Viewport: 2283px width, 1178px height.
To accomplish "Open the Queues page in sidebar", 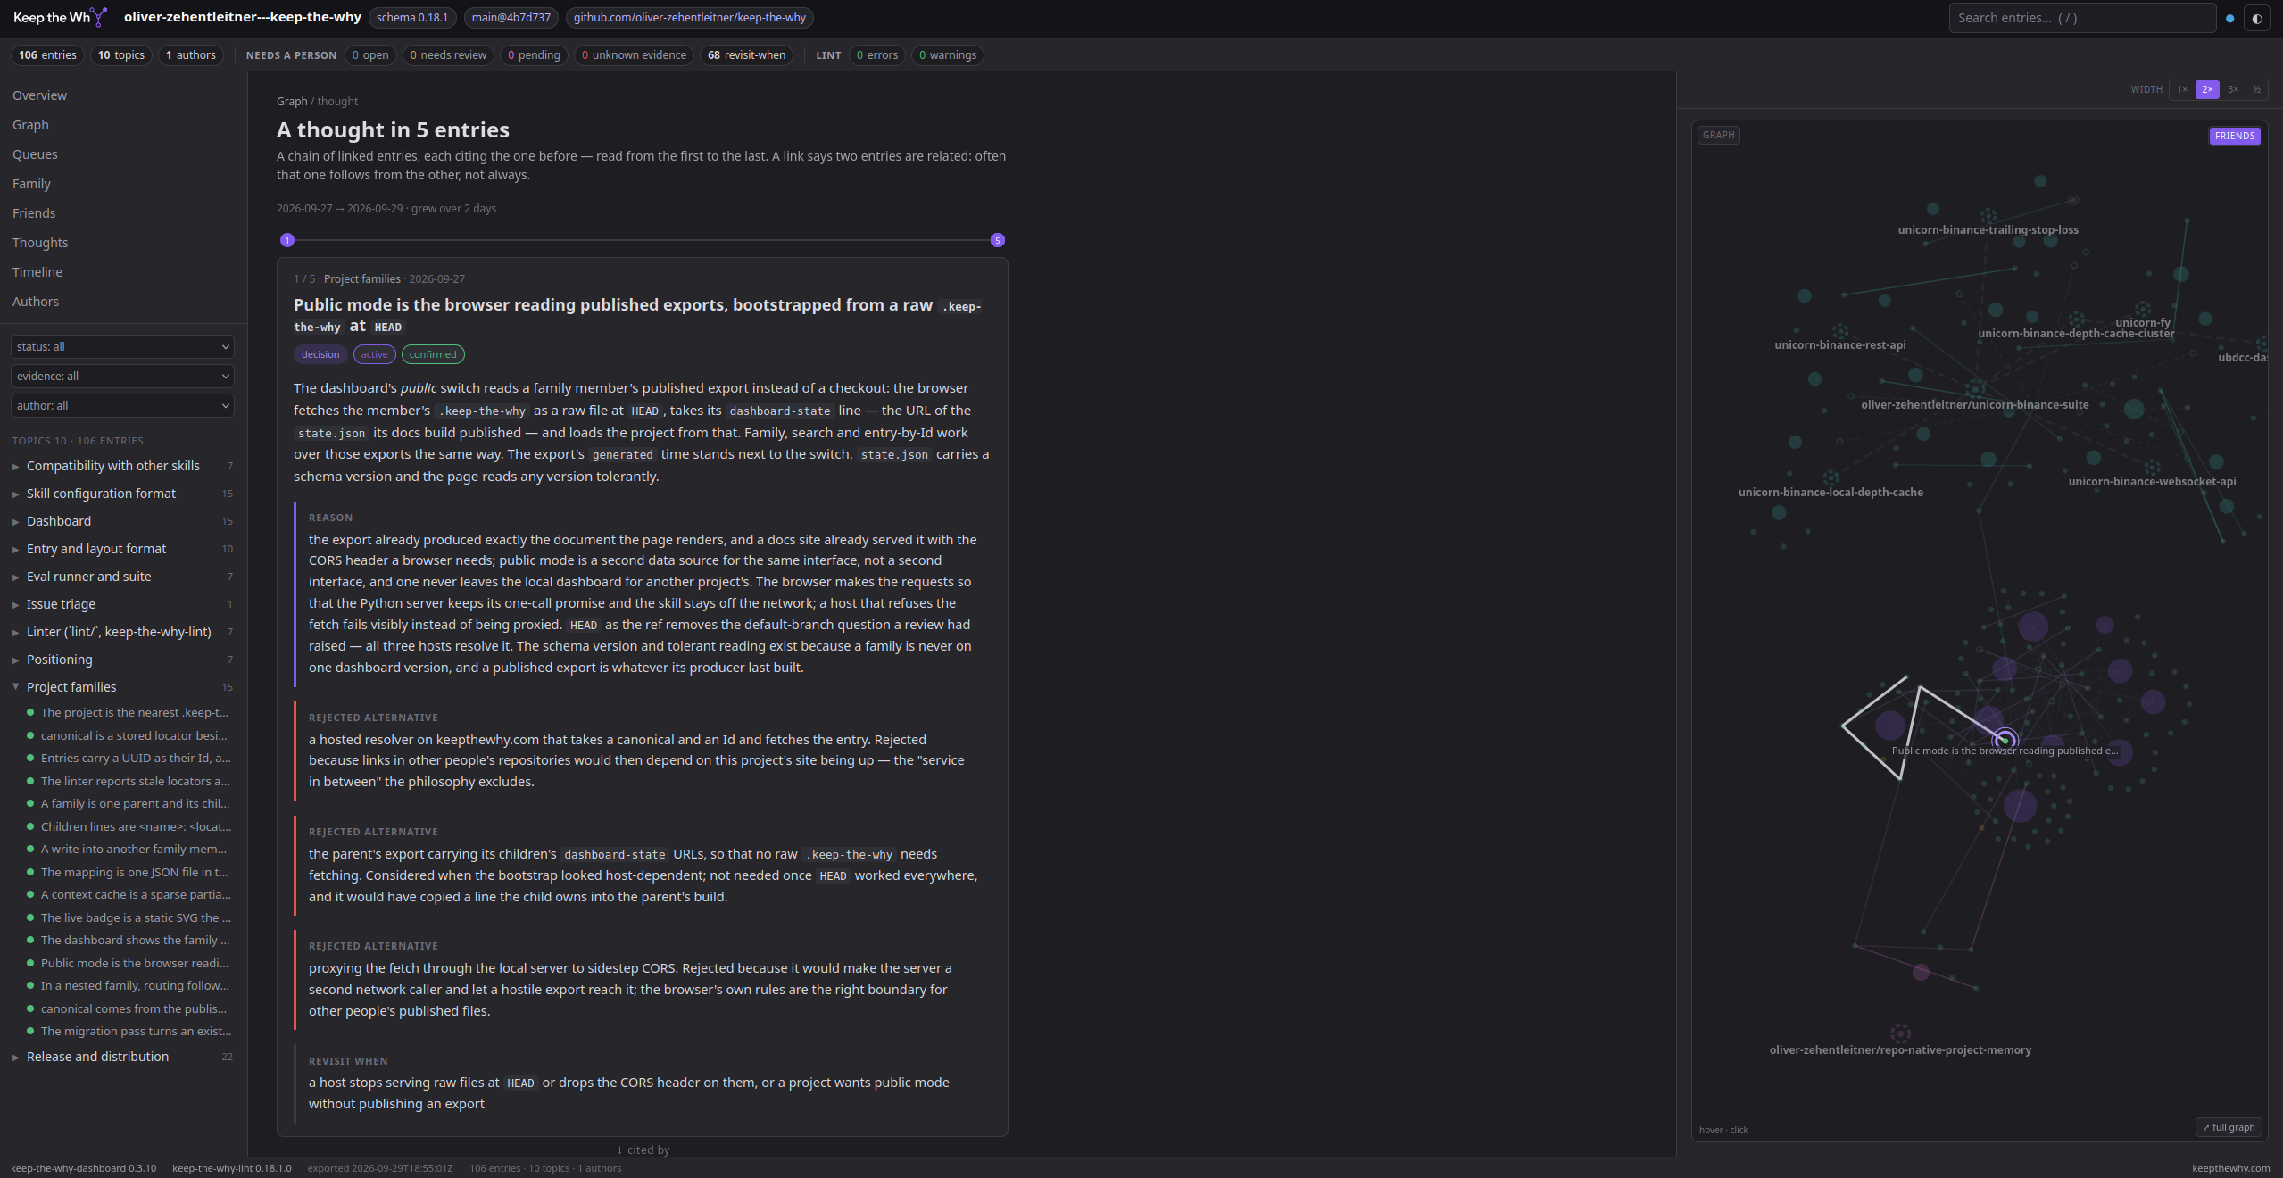I will (x=35, y=154).
